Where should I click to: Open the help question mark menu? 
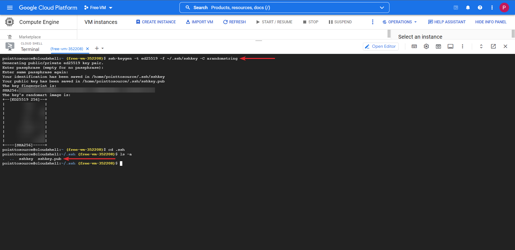[x=480, y=8]
